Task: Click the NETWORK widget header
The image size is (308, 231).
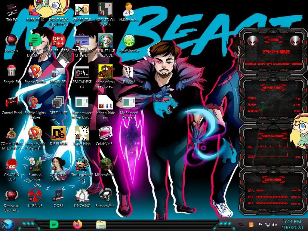Action: pos(273,136)
